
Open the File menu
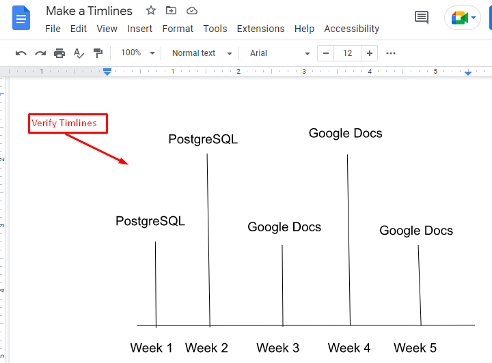[x=53, y=29]
